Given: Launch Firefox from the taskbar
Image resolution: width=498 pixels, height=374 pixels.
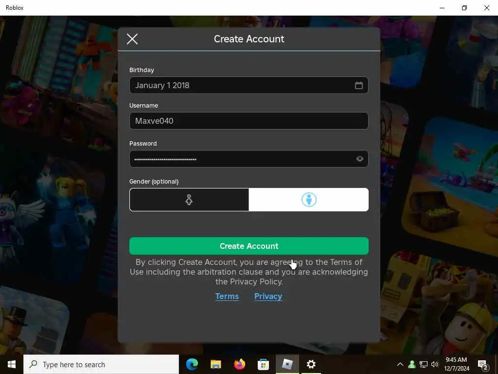Looking at the screenshot, I should [239, 364].
